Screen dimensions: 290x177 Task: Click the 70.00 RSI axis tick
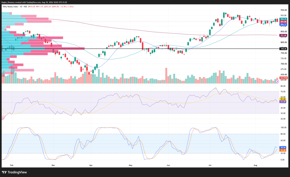[x=283, y=91]
